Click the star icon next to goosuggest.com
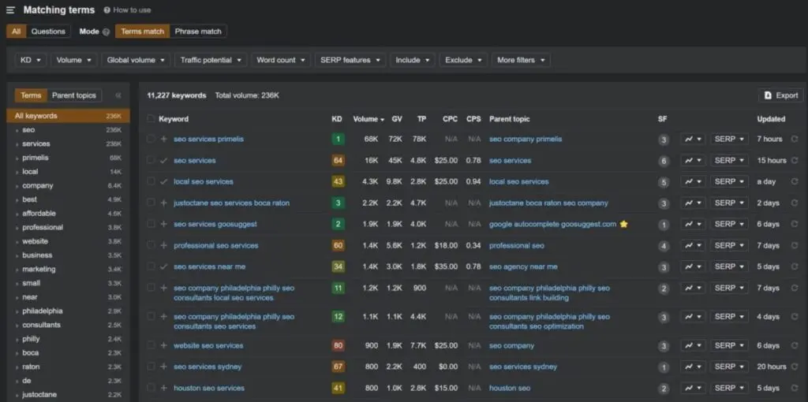The width and height of the screenshot is (808, 402). point(623,224)
